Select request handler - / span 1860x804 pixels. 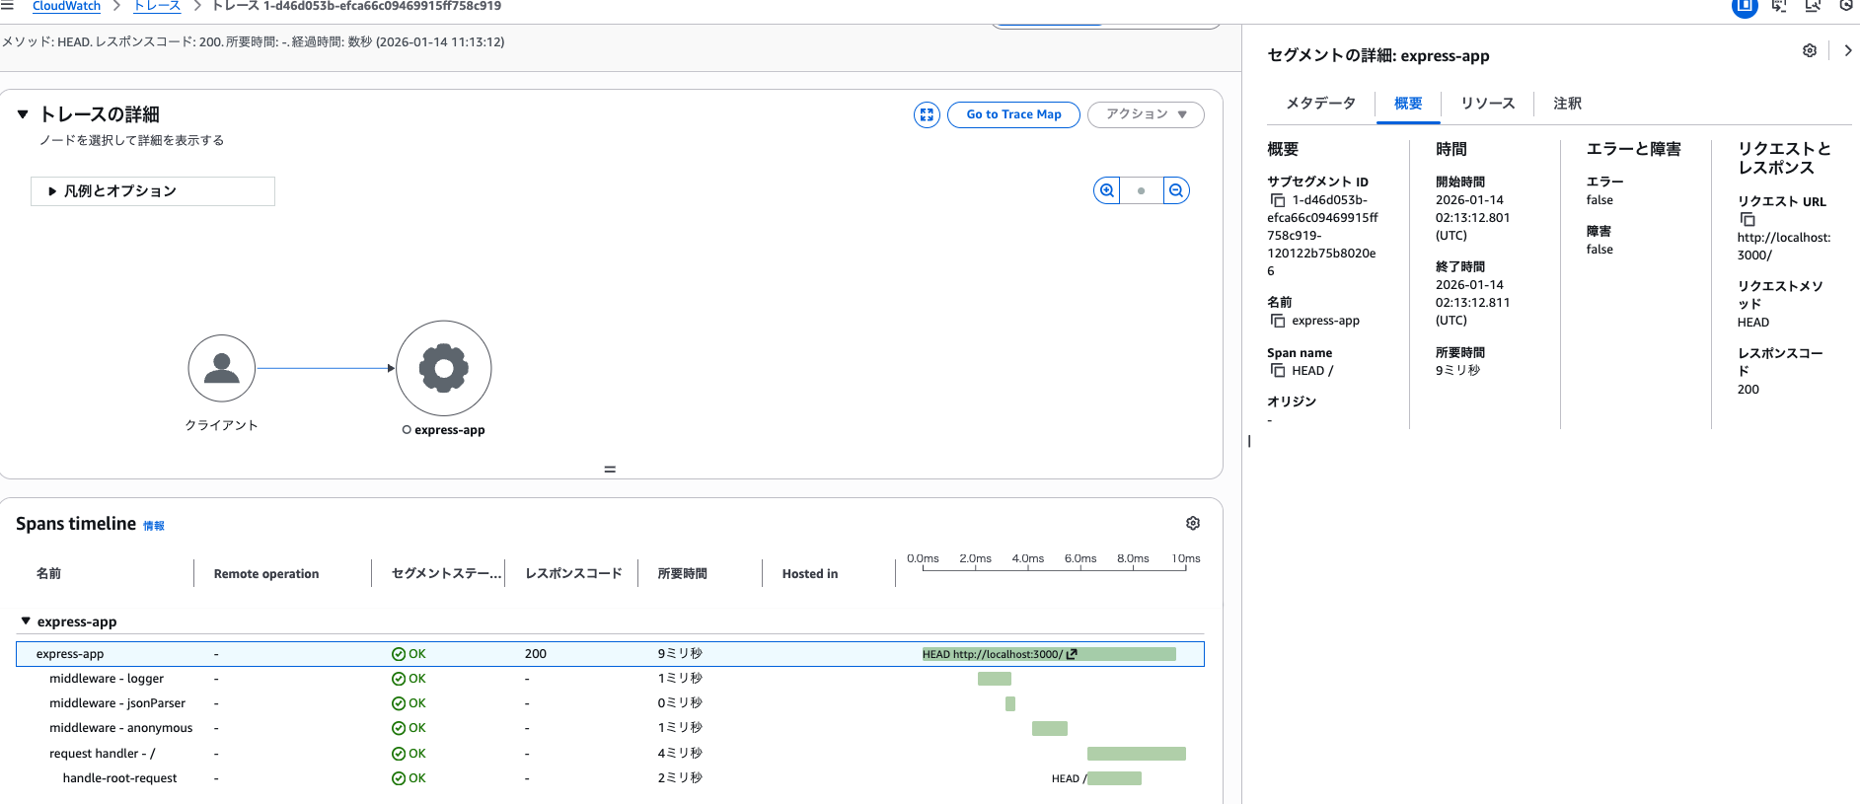coord(103,754)
